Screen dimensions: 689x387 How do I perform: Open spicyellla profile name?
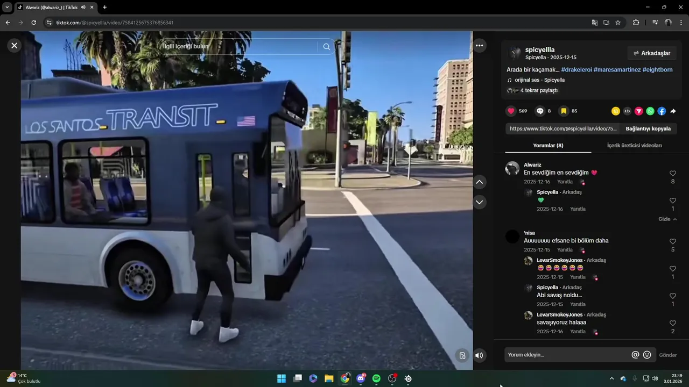click(x=540, y=49)
